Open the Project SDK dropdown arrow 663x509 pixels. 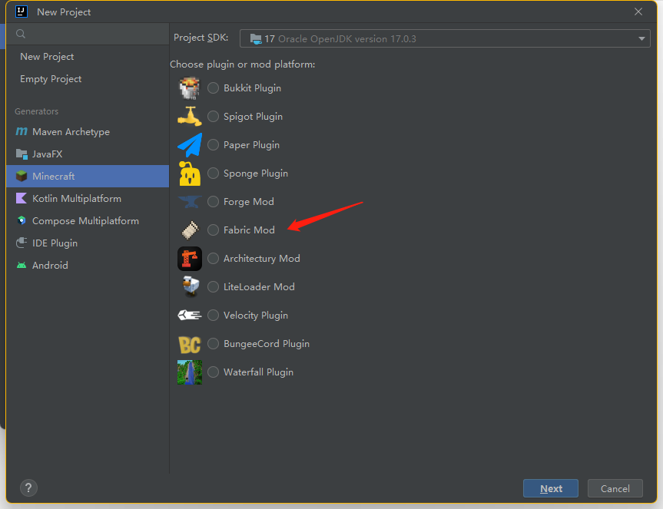coord(641,39)
